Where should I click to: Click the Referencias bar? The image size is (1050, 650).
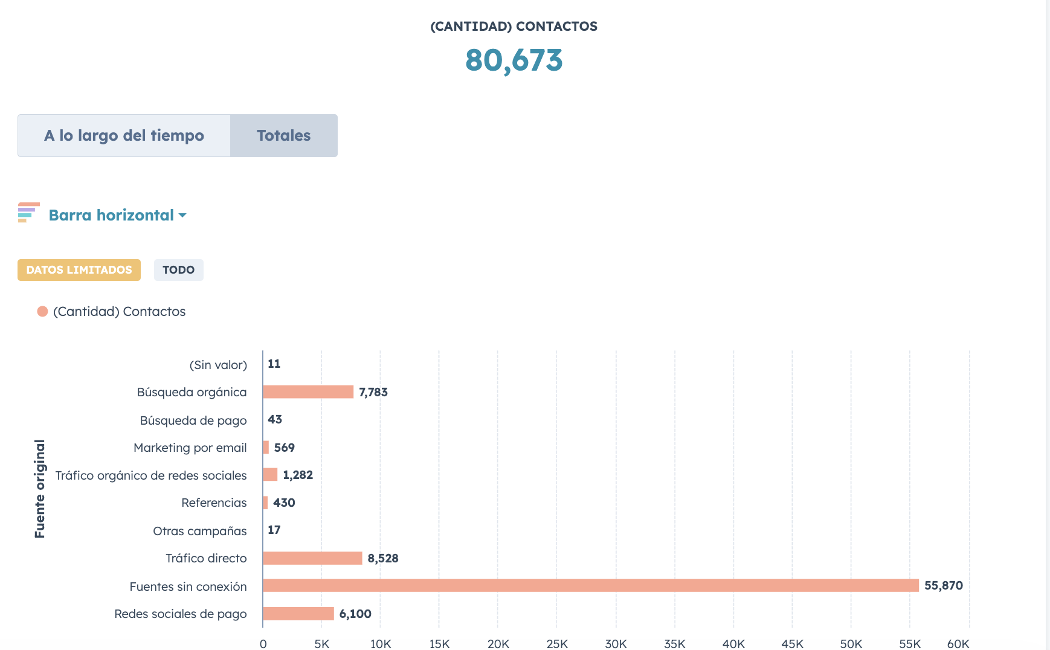point(265,503)
